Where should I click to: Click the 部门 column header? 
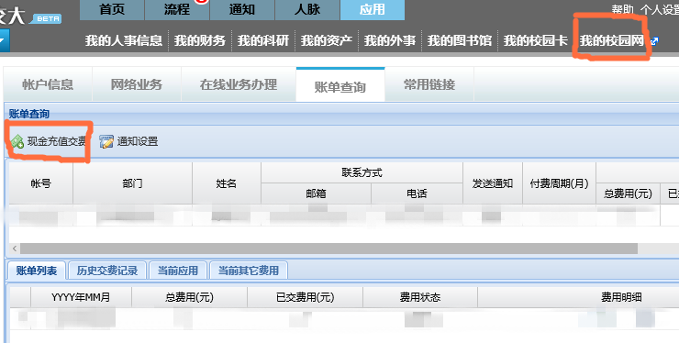[132, 183]
